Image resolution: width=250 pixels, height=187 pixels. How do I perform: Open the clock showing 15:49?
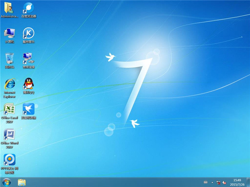237,182
